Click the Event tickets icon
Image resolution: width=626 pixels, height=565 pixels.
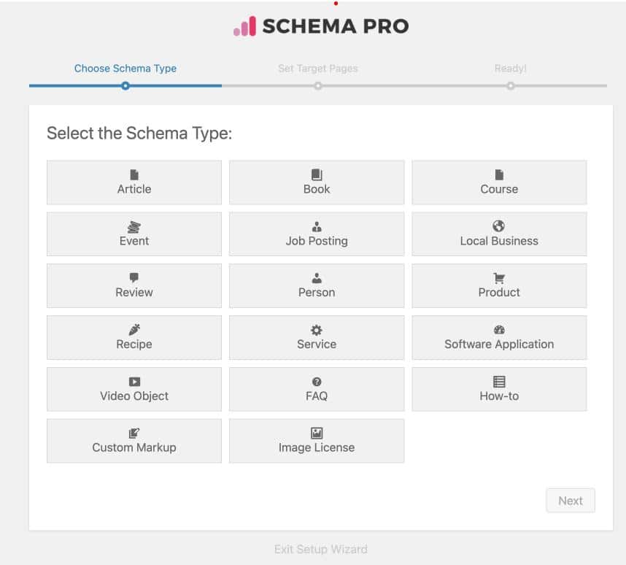(134, 227)
